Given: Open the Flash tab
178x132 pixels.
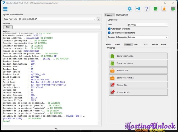Looking at the screenshot, I should [108, 45].
